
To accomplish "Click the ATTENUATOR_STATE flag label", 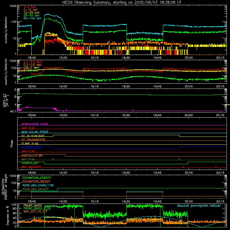I will (35, 124).
